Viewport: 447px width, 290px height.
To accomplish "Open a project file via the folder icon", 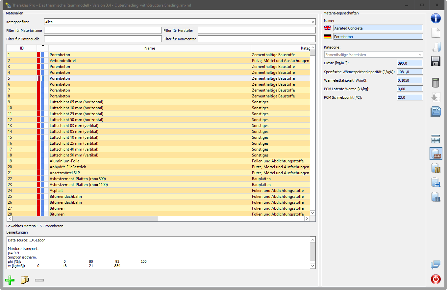I will (435, 47).
